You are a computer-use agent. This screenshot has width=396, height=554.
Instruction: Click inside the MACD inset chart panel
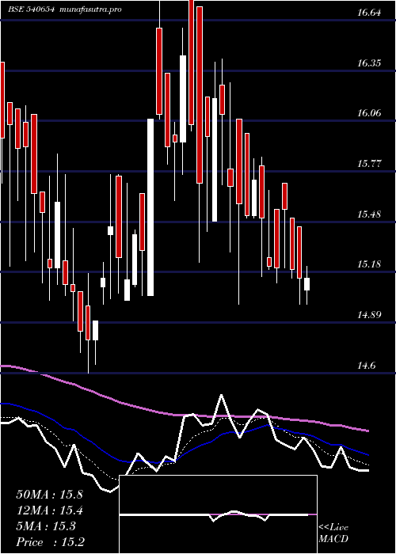coord(218,514)
